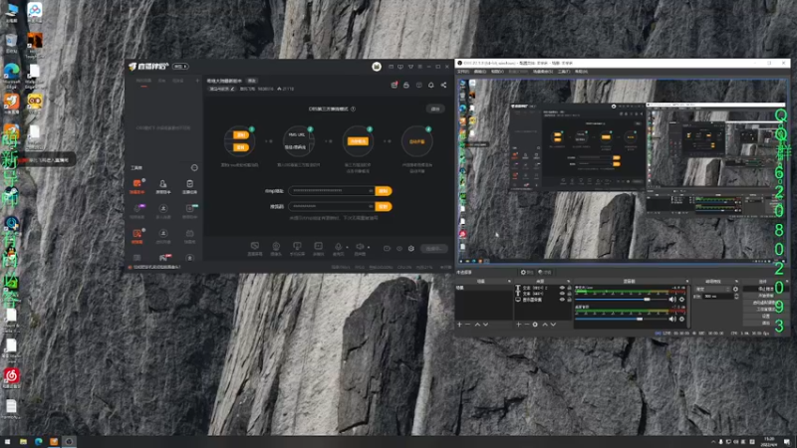Viewport: 797px width, 448px height.
Task: Adjust OBS transition duration stepper
Action: (x=736, y=296)
